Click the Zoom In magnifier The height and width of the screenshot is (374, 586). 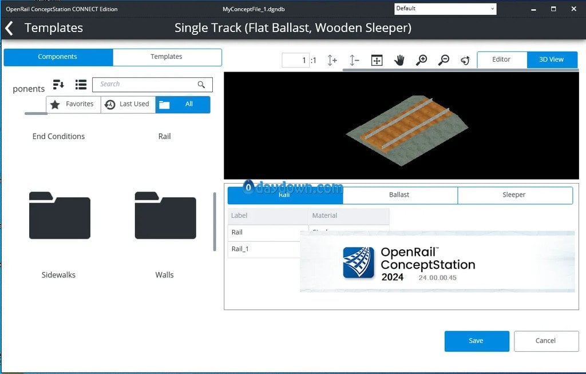421,60
